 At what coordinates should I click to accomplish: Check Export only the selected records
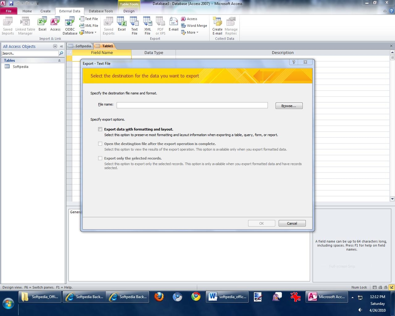[100, 158]
